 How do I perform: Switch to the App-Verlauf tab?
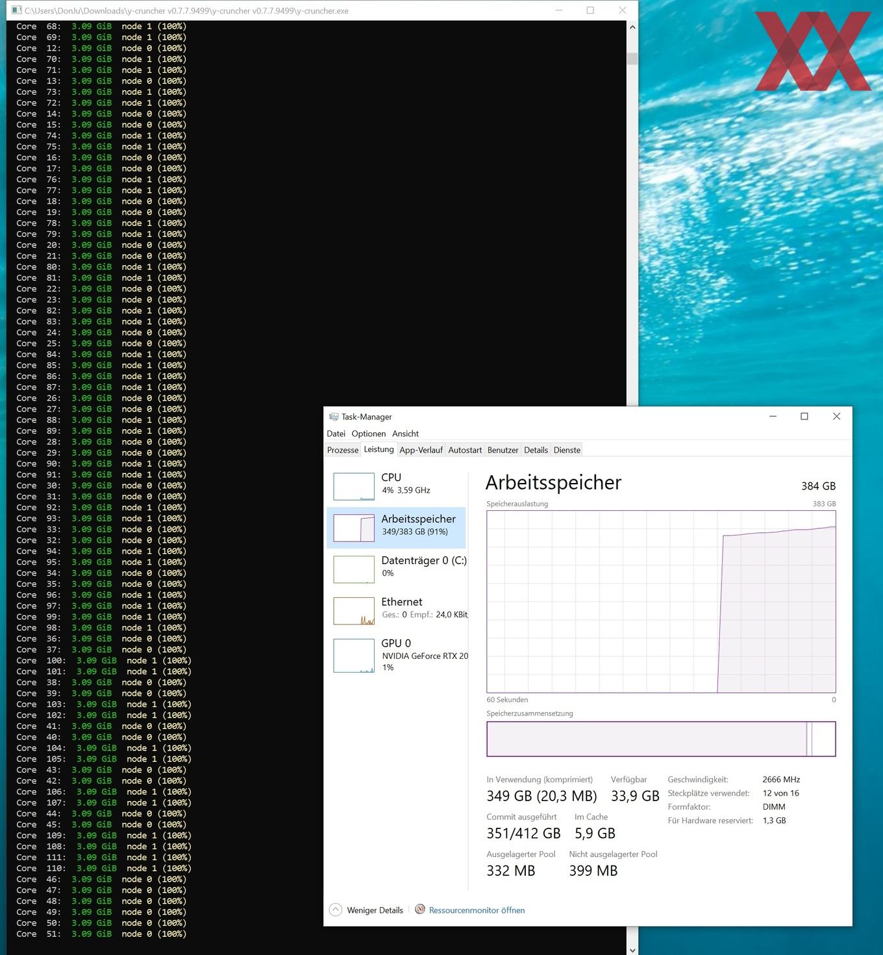pyautogui.click(x=421, y=450)
